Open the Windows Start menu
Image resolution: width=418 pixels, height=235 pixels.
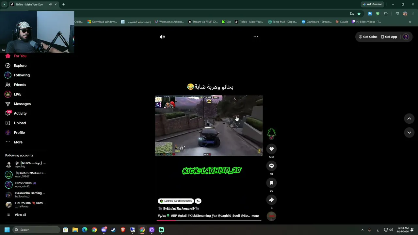click(x=7, y=230)
